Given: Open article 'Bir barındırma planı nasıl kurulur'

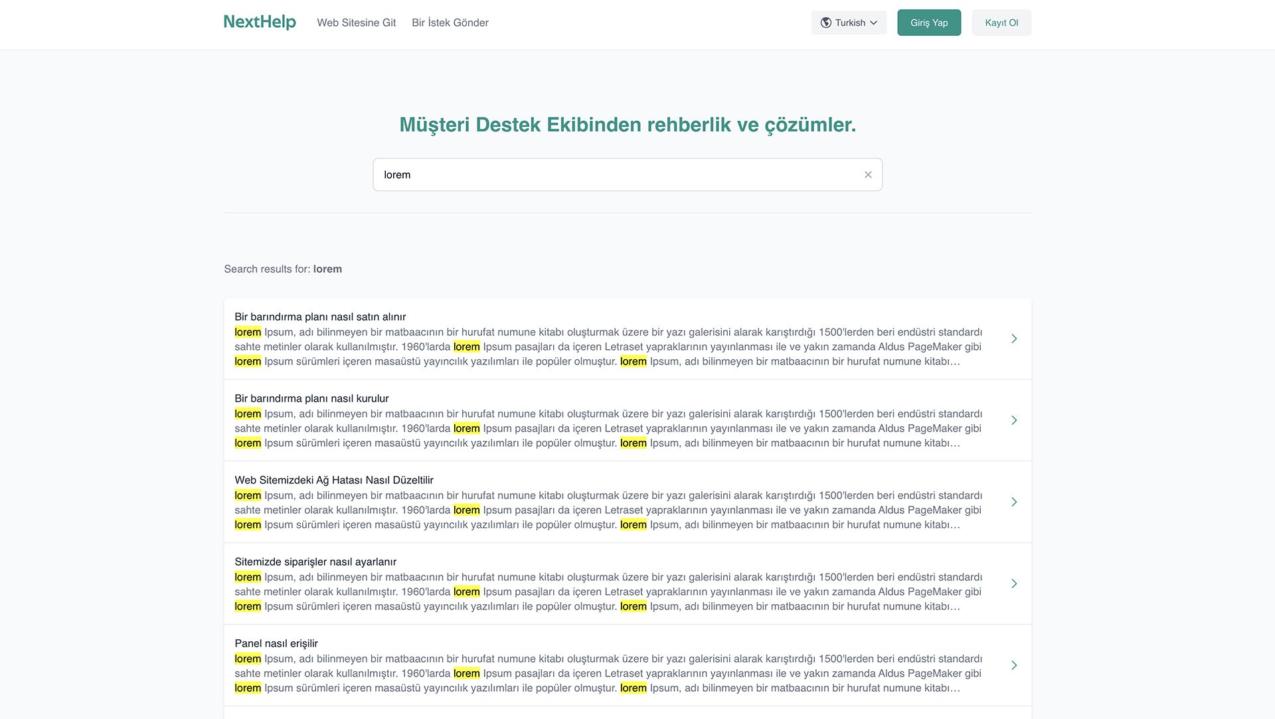Looking at the screenshot, I should click(311, 398).
